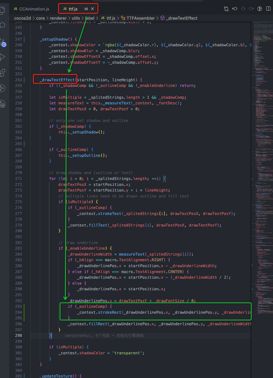Click shadowColor assignment on line 301
This screenshot has width=273, height=378.
tap(92, 353)
